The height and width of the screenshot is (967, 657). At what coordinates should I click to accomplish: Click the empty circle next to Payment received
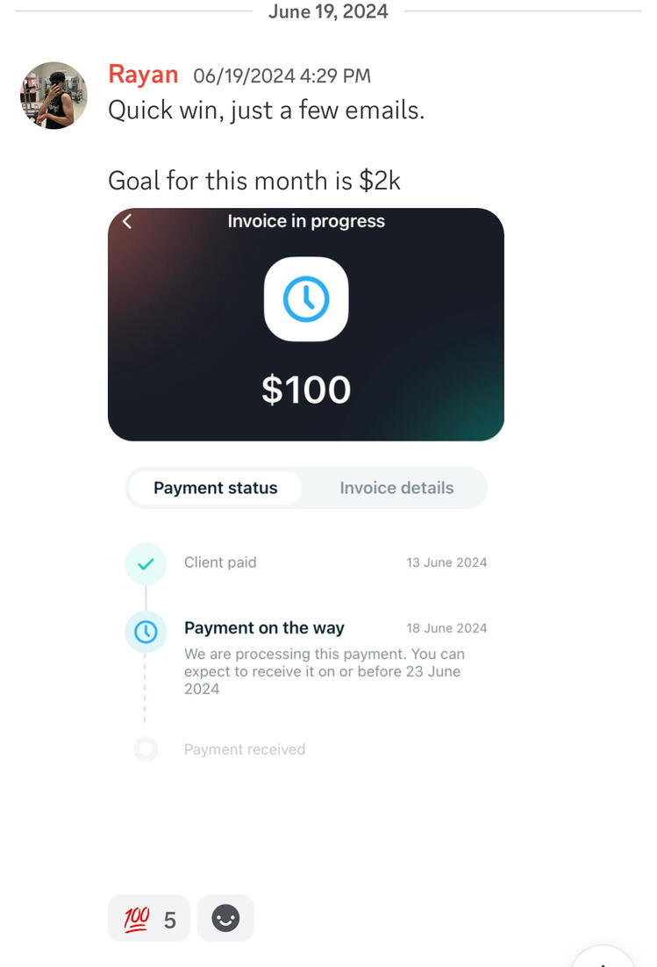tap(146, 749)
